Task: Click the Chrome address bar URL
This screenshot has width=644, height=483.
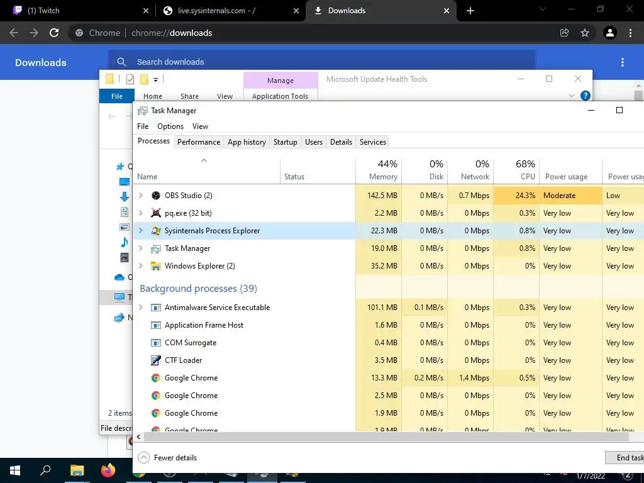Action: [x=172, y=33]
